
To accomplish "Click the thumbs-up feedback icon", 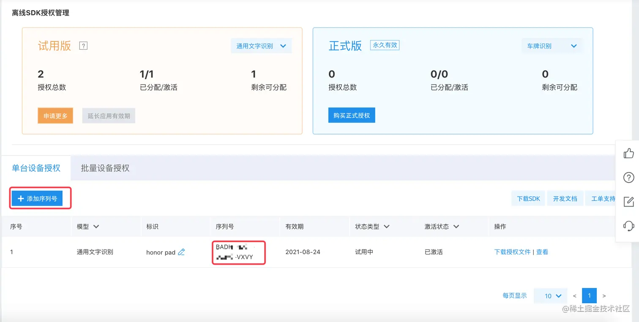I will click(629, 153).
